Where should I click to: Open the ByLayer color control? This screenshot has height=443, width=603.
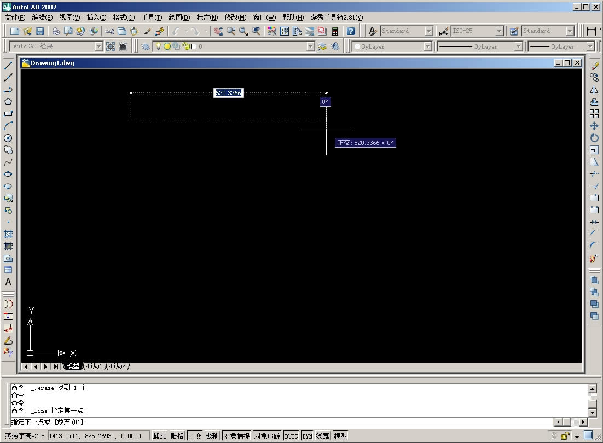pos(391,46)
